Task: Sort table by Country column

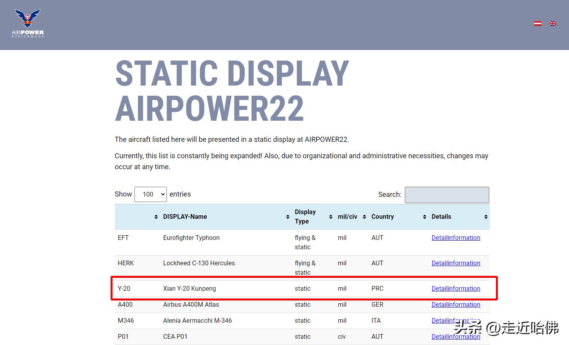Action: [382, 217]
